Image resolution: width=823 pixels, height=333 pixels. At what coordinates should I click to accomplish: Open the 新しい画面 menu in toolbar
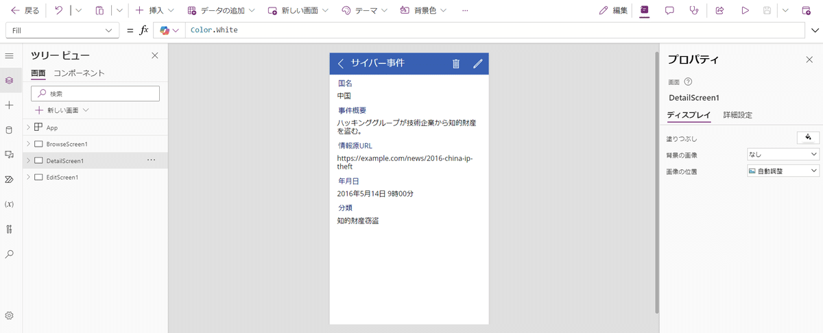298,11
